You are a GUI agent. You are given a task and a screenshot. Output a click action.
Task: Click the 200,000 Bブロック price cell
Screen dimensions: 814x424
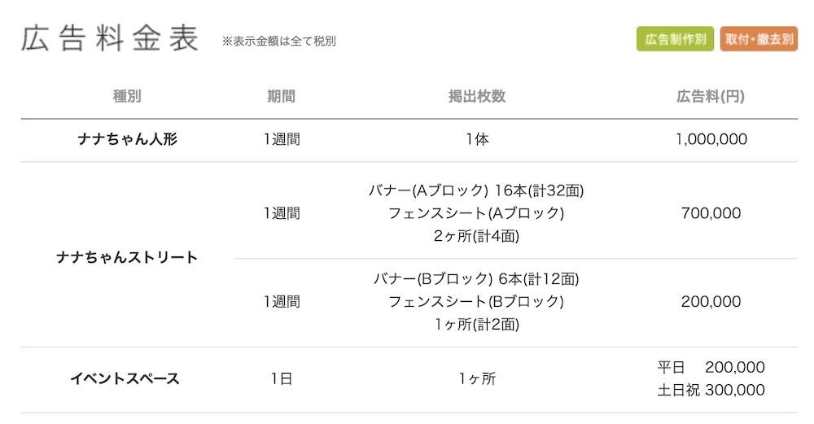(x=711, y=301)
